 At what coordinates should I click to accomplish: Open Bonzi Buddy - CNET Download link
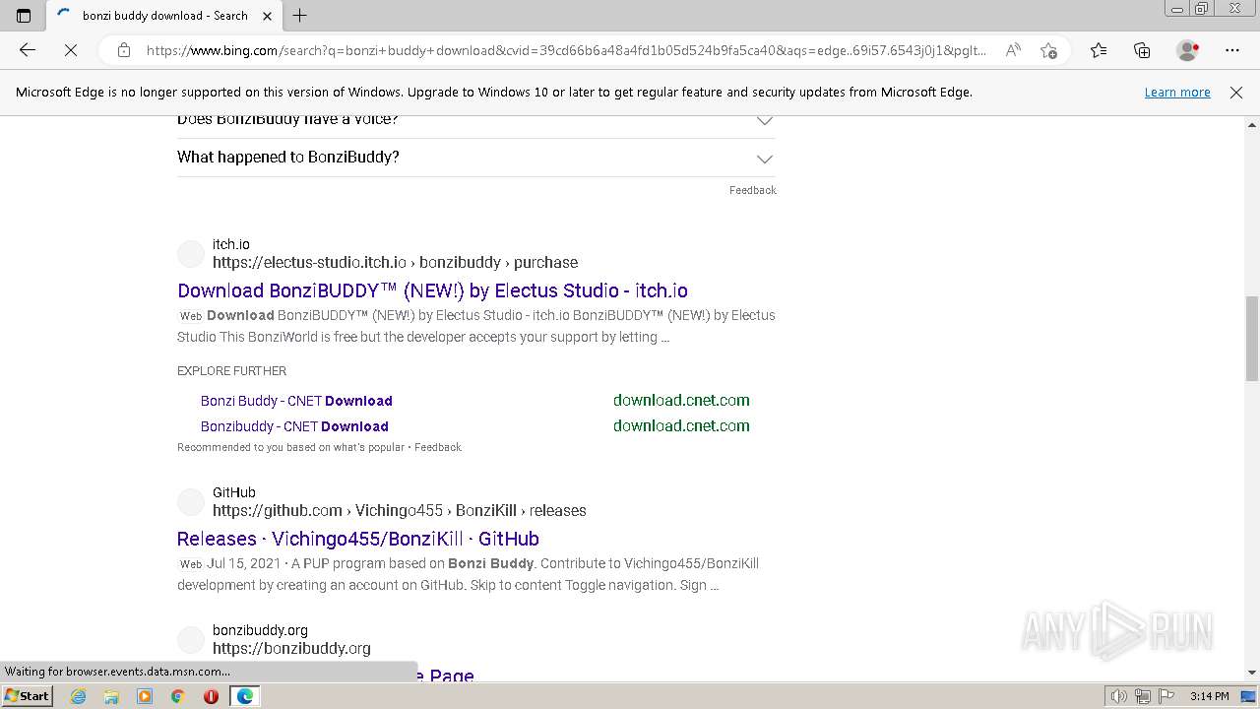[x=296, y=401]
